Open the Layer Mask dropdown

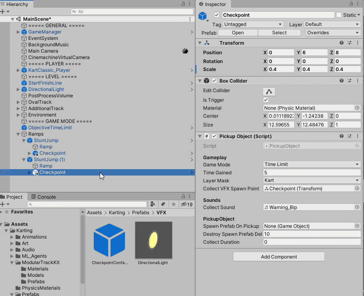point(312,180)
